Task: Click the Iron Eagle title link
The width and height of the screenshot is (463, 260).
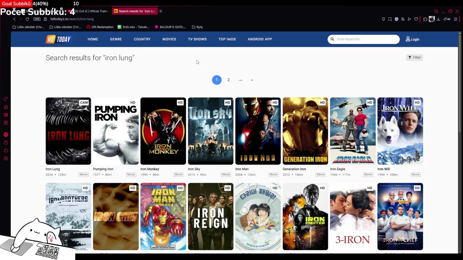Action: pos(337,169)
